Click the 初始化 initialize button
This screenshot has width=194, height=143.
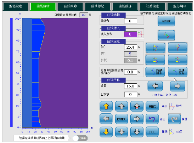click(x=166, y=21)
